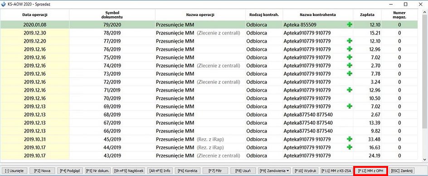Sort by Data operacji column header
This screenshot has width=428, height=176.
(34, 15)
